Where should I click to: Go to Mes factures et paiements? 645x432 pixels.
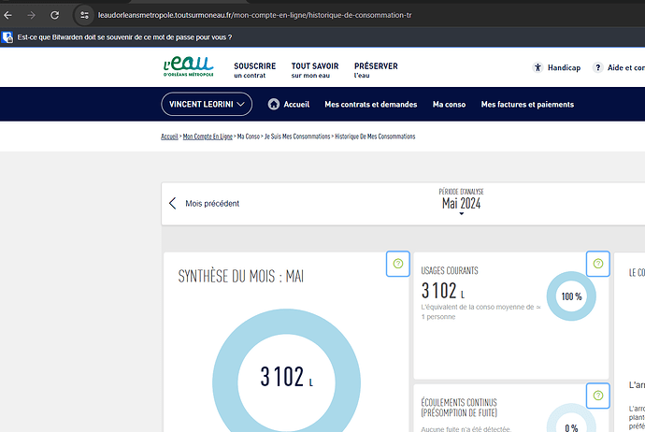tap(527, 105)
